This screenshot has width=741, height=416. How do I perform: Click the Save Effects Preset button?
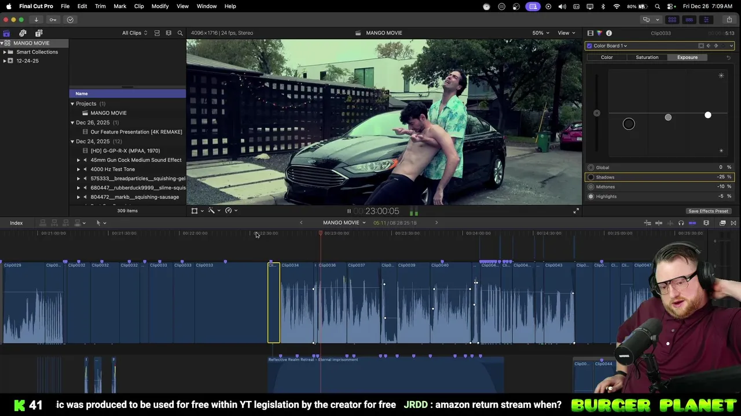pyautogui.click(x=708, y=211)
